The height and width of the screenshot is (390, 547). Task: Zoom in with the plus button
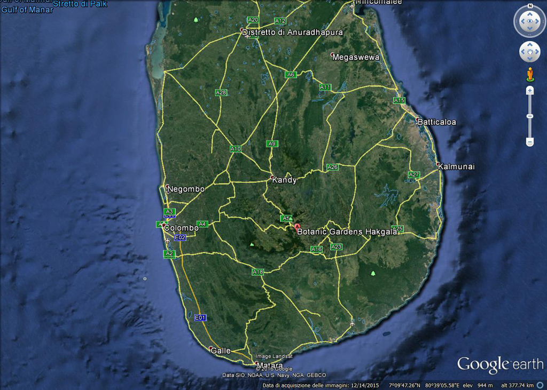pyautogui.click(x=530, y=91)
